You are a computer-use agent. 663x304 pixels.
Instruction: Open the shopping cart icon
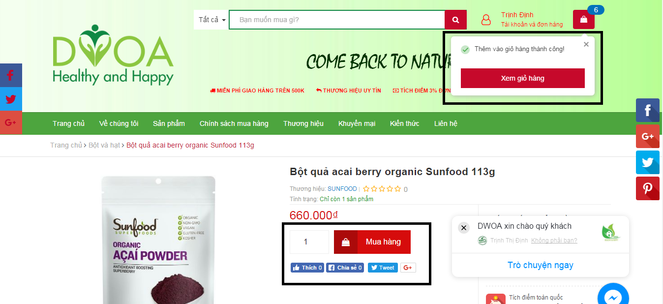pyautogui.click(x=583, y=20)
